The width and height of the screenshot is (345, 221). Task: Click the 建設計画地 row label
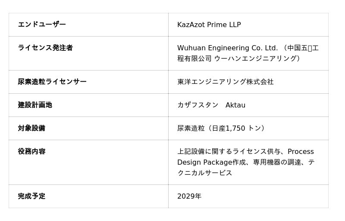point(35,105)
